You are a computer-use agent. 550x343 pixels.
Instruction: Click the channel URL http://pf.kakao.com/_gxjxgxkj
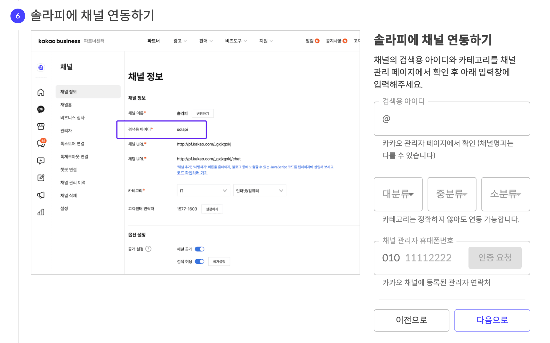204,144
